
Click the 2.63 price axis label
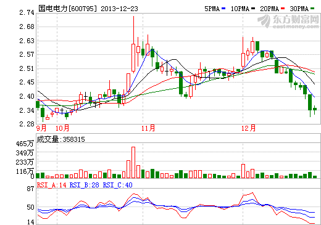(x=27, y=41)
